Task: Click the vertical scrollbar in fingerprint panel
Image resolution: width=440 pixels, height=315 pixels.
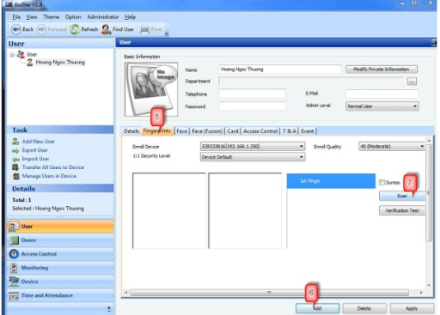Action: click(x=429, y=193)
